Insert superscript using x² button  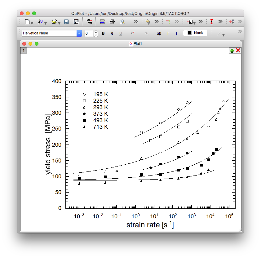[132, 33]
